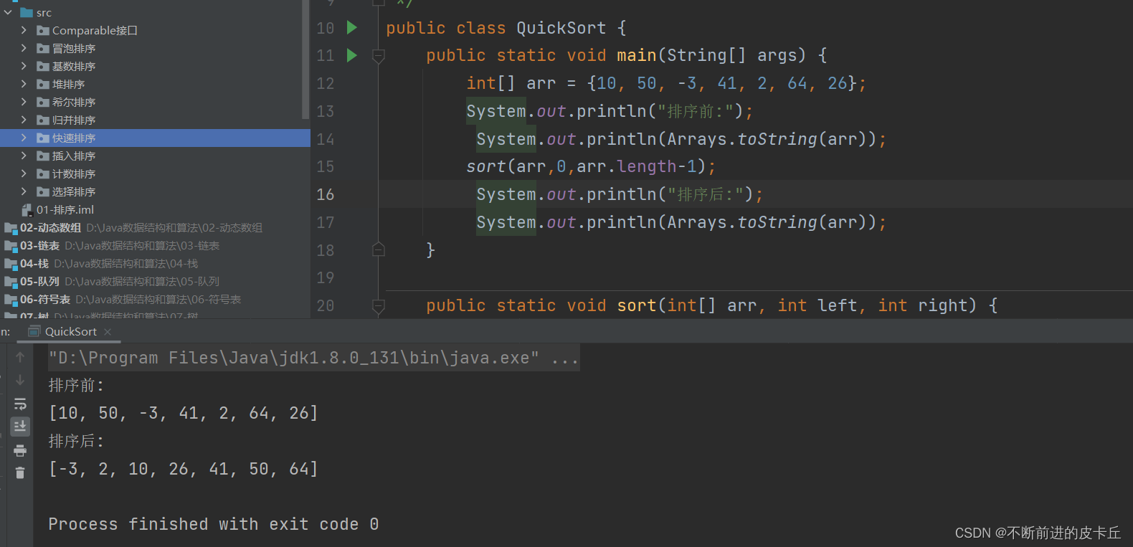Open the 01-排序.iml file
Viewport: 1133px width, 547px height.
(x=65, y=209)
